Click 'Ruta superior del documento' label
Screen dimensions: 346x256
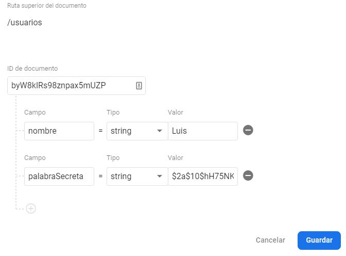pos(47,6)
